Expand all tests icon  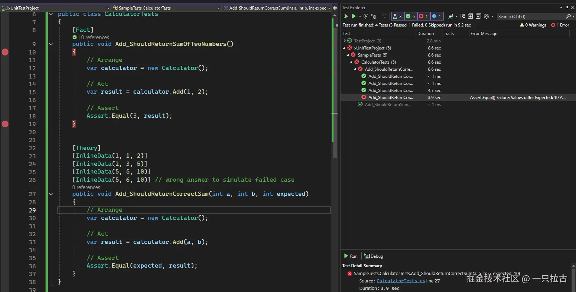[471, 16]
